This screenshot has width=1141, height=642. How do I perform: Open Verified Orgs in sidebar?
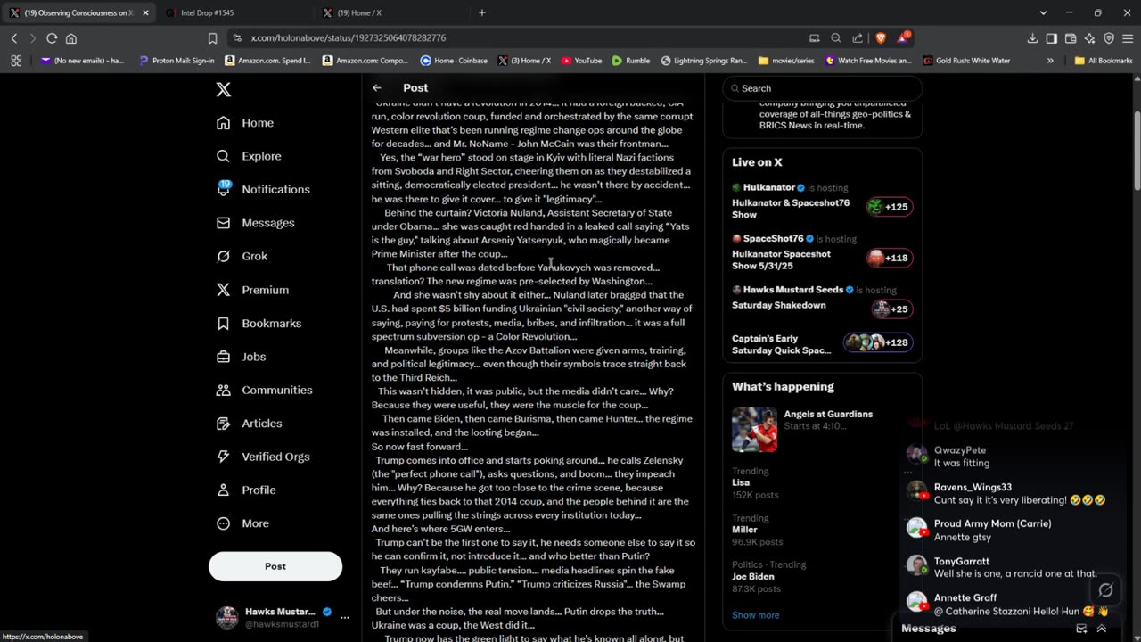[263, 457]
